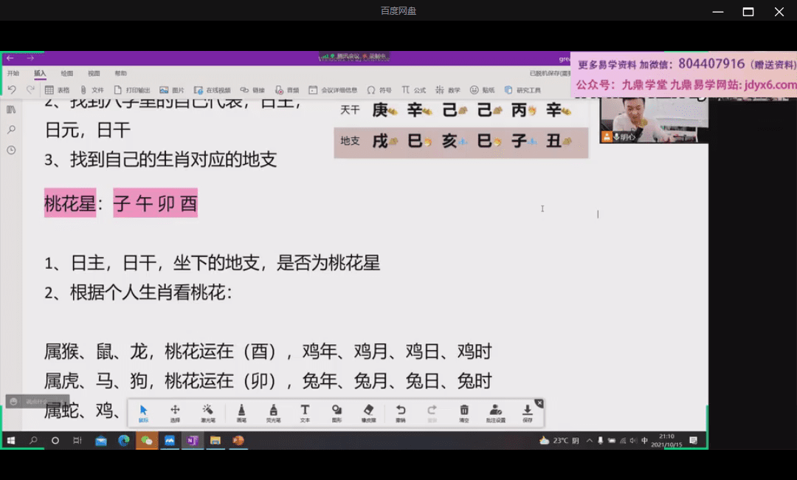Image resolution: width=797 pixels, height=480 pixels.
Task: Open annotation settings (批注设置)
Action: tap(496, 412)
